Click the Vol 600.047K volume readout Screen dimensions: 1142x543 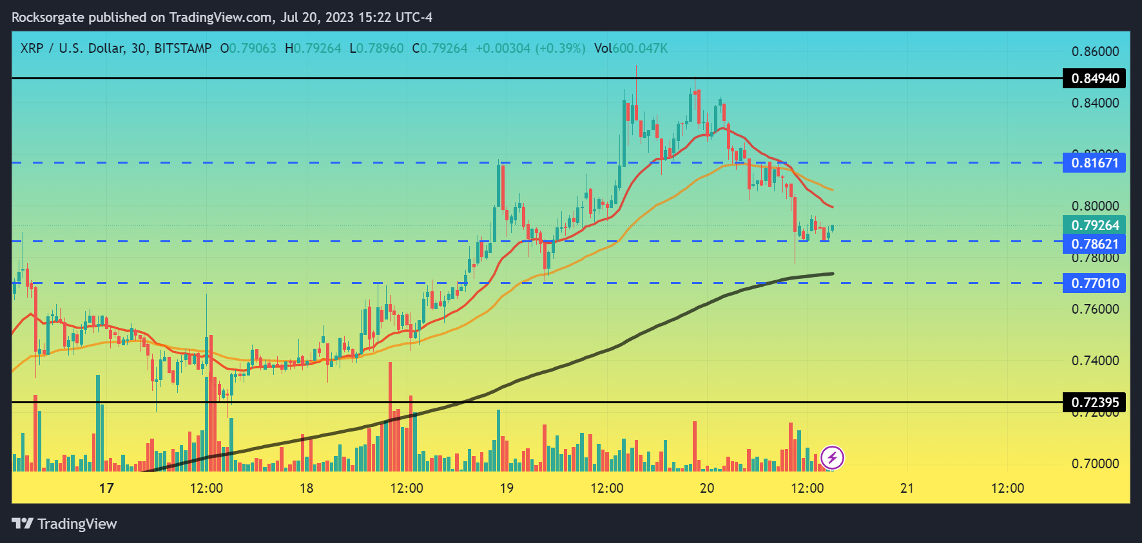coord(631,48)
